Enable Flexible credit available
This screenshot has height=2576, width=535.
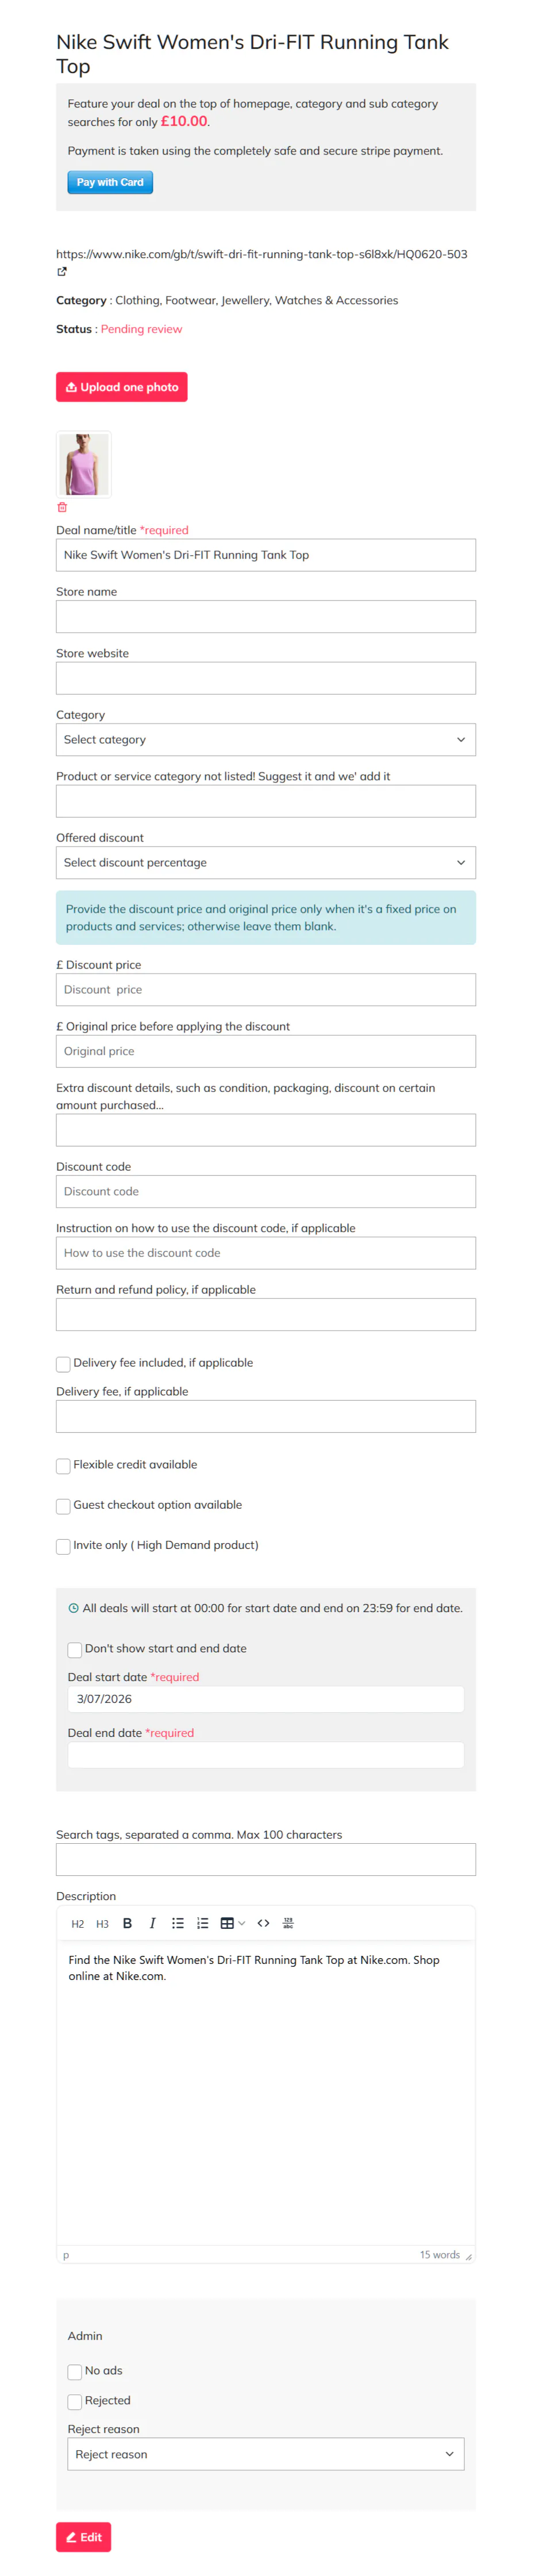(x=63, y=1466)
